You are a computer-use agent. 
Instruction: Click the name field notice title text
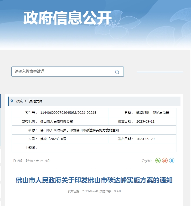79,130
